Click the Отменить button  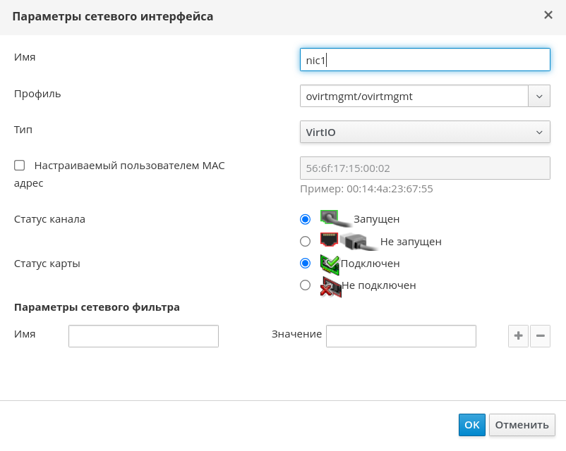pos(522,425)
